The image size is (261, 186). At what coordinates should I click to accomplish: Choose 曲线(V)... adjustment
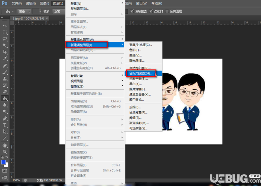click(x=143, y=55)
